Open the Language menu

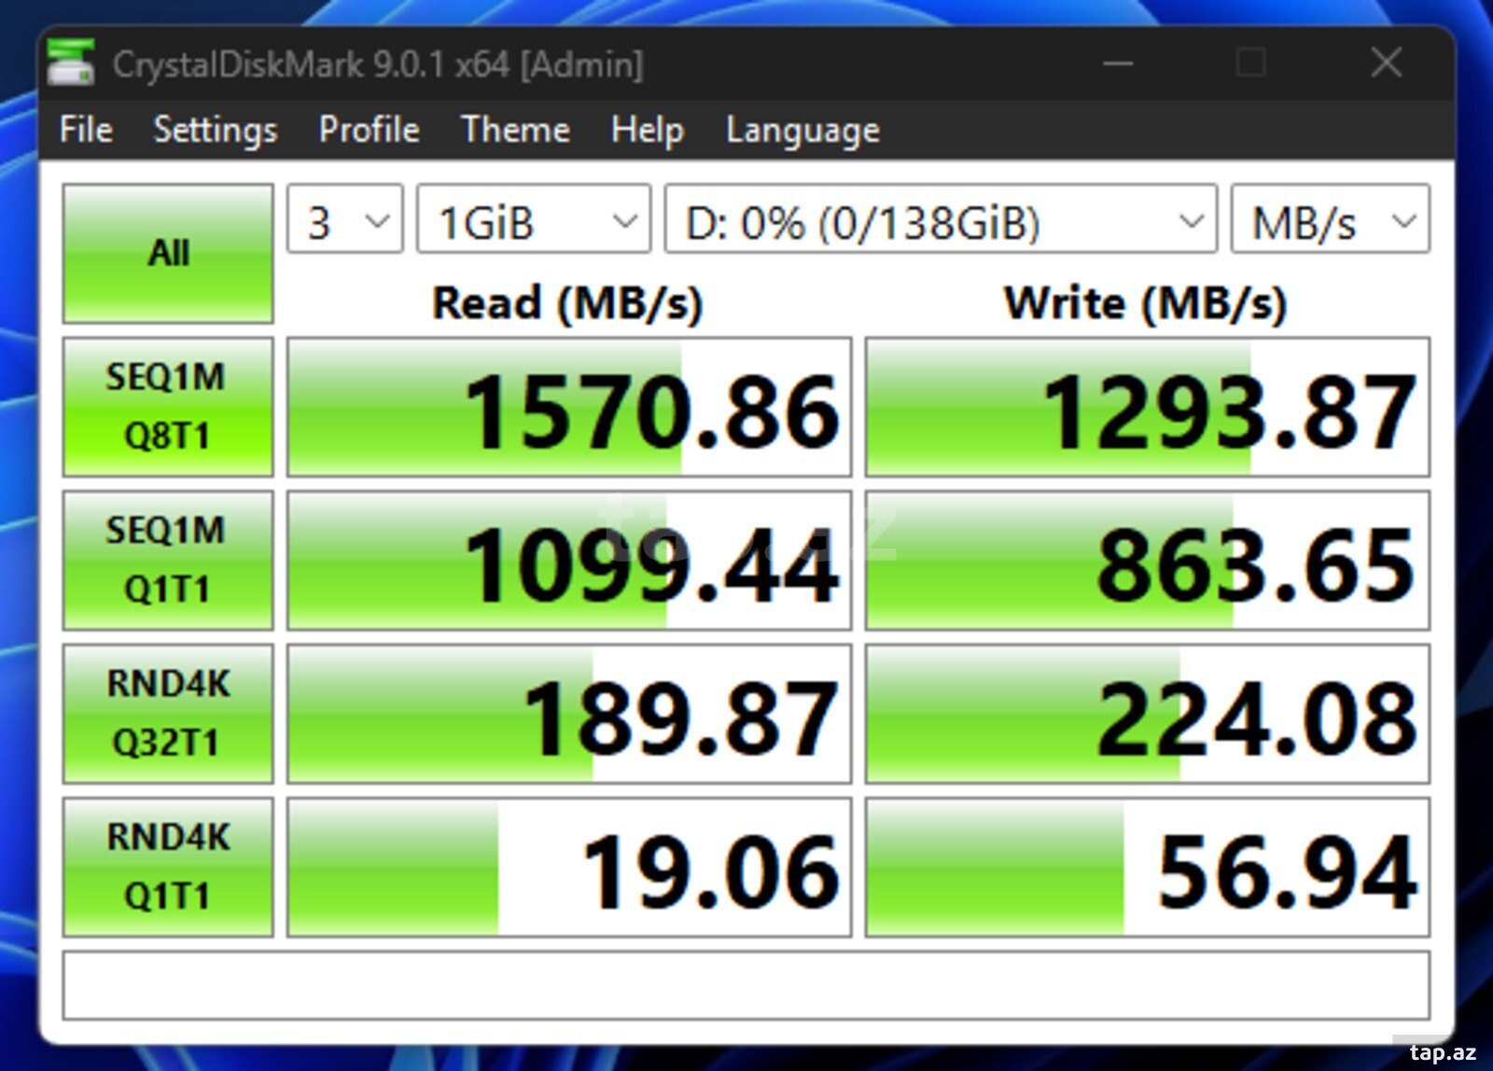point(802,130)
